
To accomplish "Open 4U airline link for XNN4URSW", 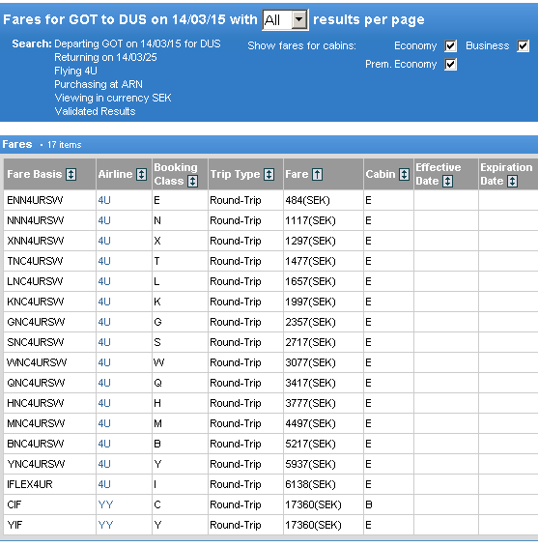I will point(104,241).
